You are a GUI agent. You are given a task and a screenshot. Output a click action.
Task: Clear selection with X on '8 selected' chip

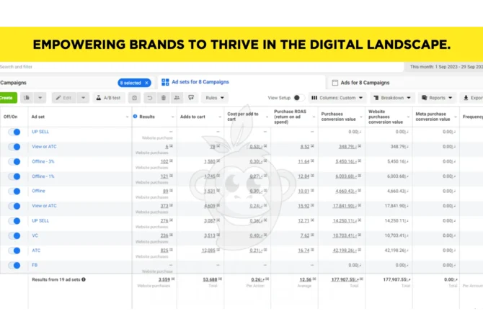(146, 83)
